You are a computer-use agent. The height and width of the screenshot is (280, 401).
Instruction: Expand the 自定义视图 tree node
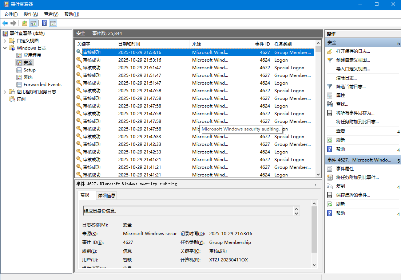point(5,41)
